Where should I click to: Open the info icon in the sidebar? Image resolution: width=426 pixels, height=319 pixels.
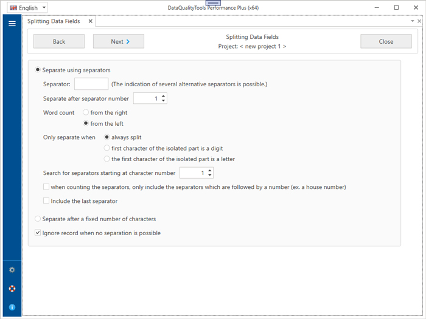pyautogui.click(x=12, y=307)
